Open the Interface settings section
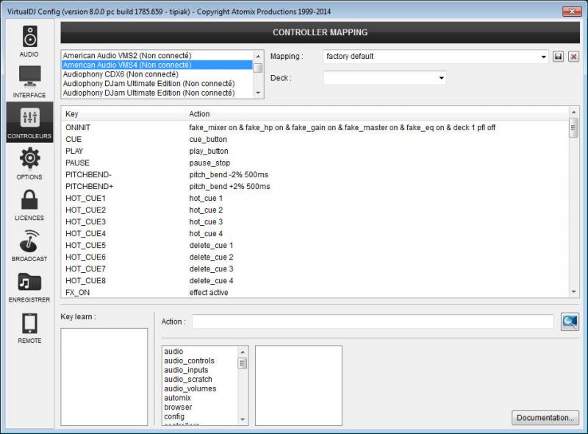588x434 pixels. click(x=29, y=81)
